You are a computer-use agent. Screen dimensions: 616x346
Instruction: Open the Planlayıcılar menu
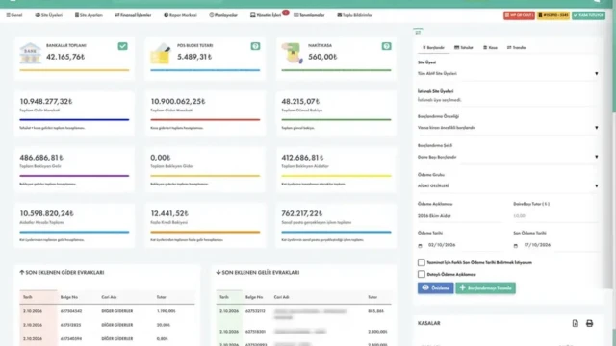tap(223, 15)
